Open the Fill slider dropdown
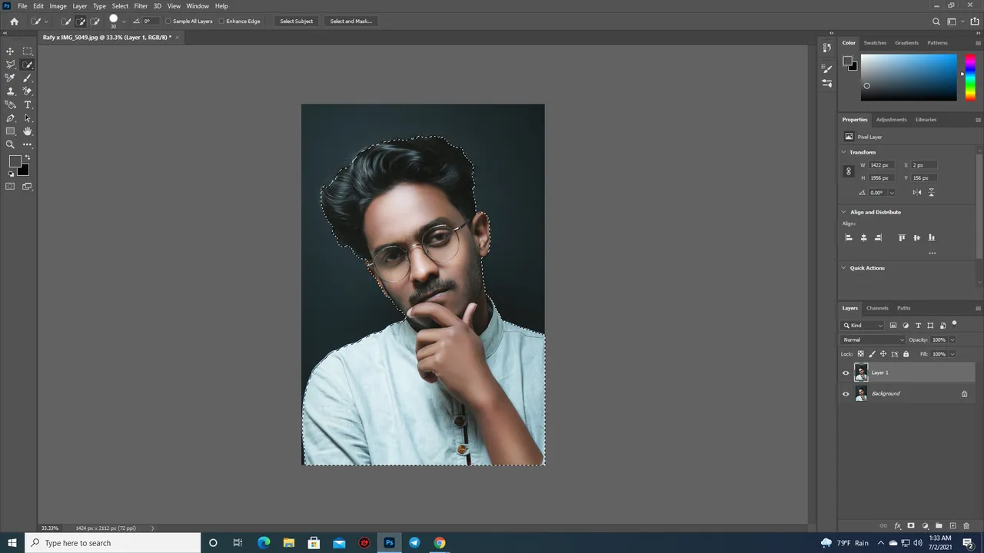Image resolution: width=984 pixels, height=553 pixels. click(x=952, y=354)
